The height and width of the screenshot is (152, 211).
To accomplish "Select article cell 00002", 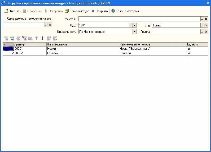I will [30, 53].
